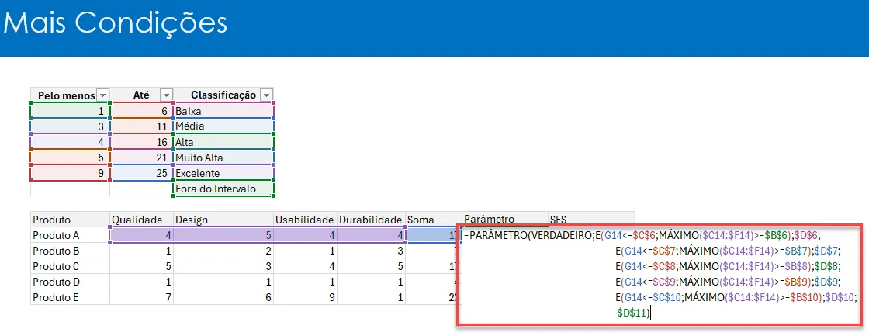Select Produto B's Design value 2
869x336 pixels.
point(224,251)
